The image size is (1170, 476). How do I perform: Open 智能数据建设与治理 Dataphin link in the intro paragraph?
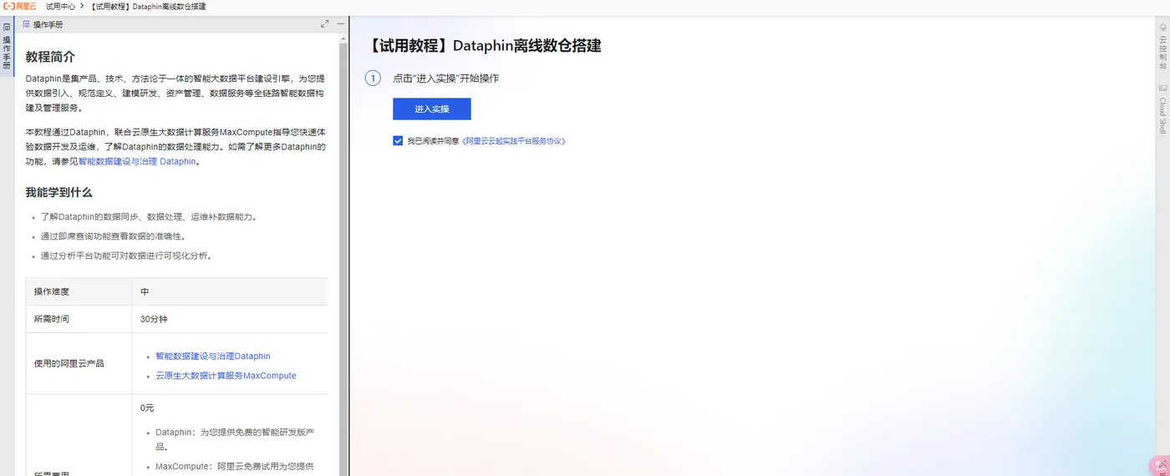[138, 162]
